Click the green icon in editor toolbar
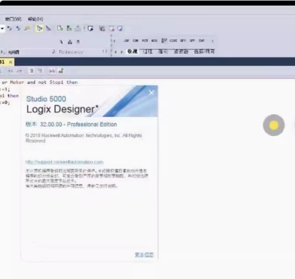295x279 pixels. [x=61, y=71]
